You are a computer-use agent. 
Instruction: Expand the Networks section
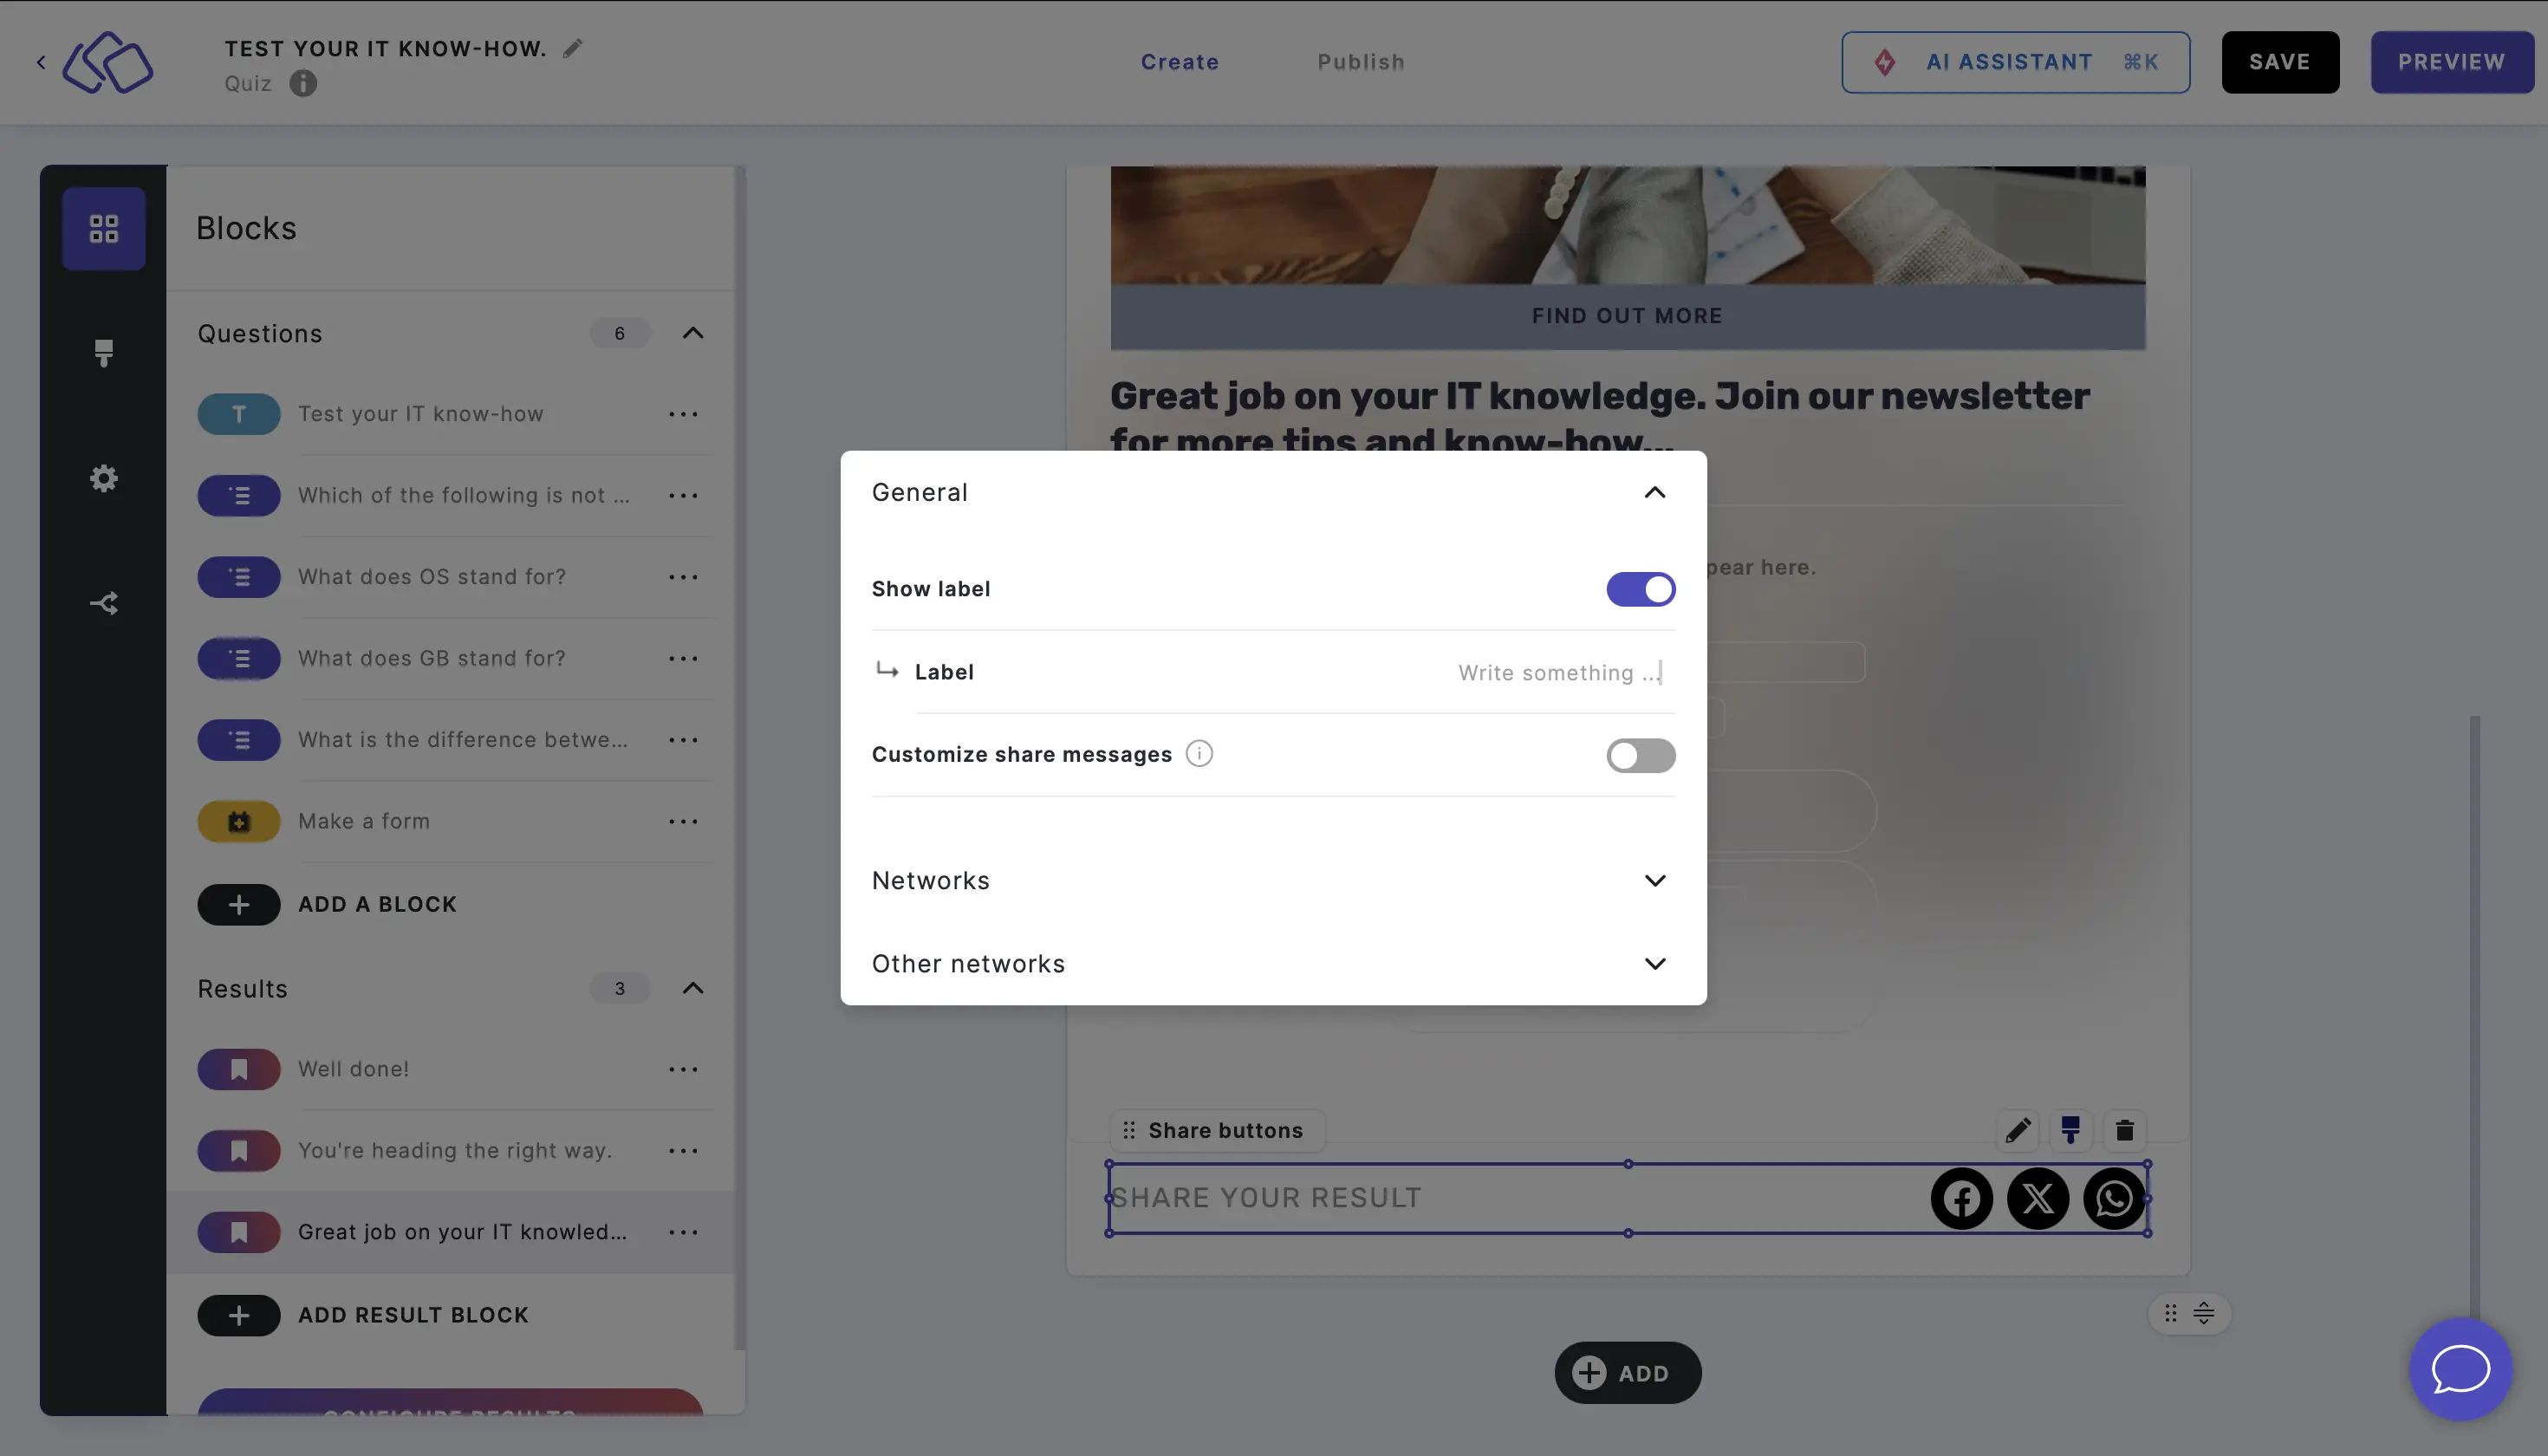[1272, 881]
